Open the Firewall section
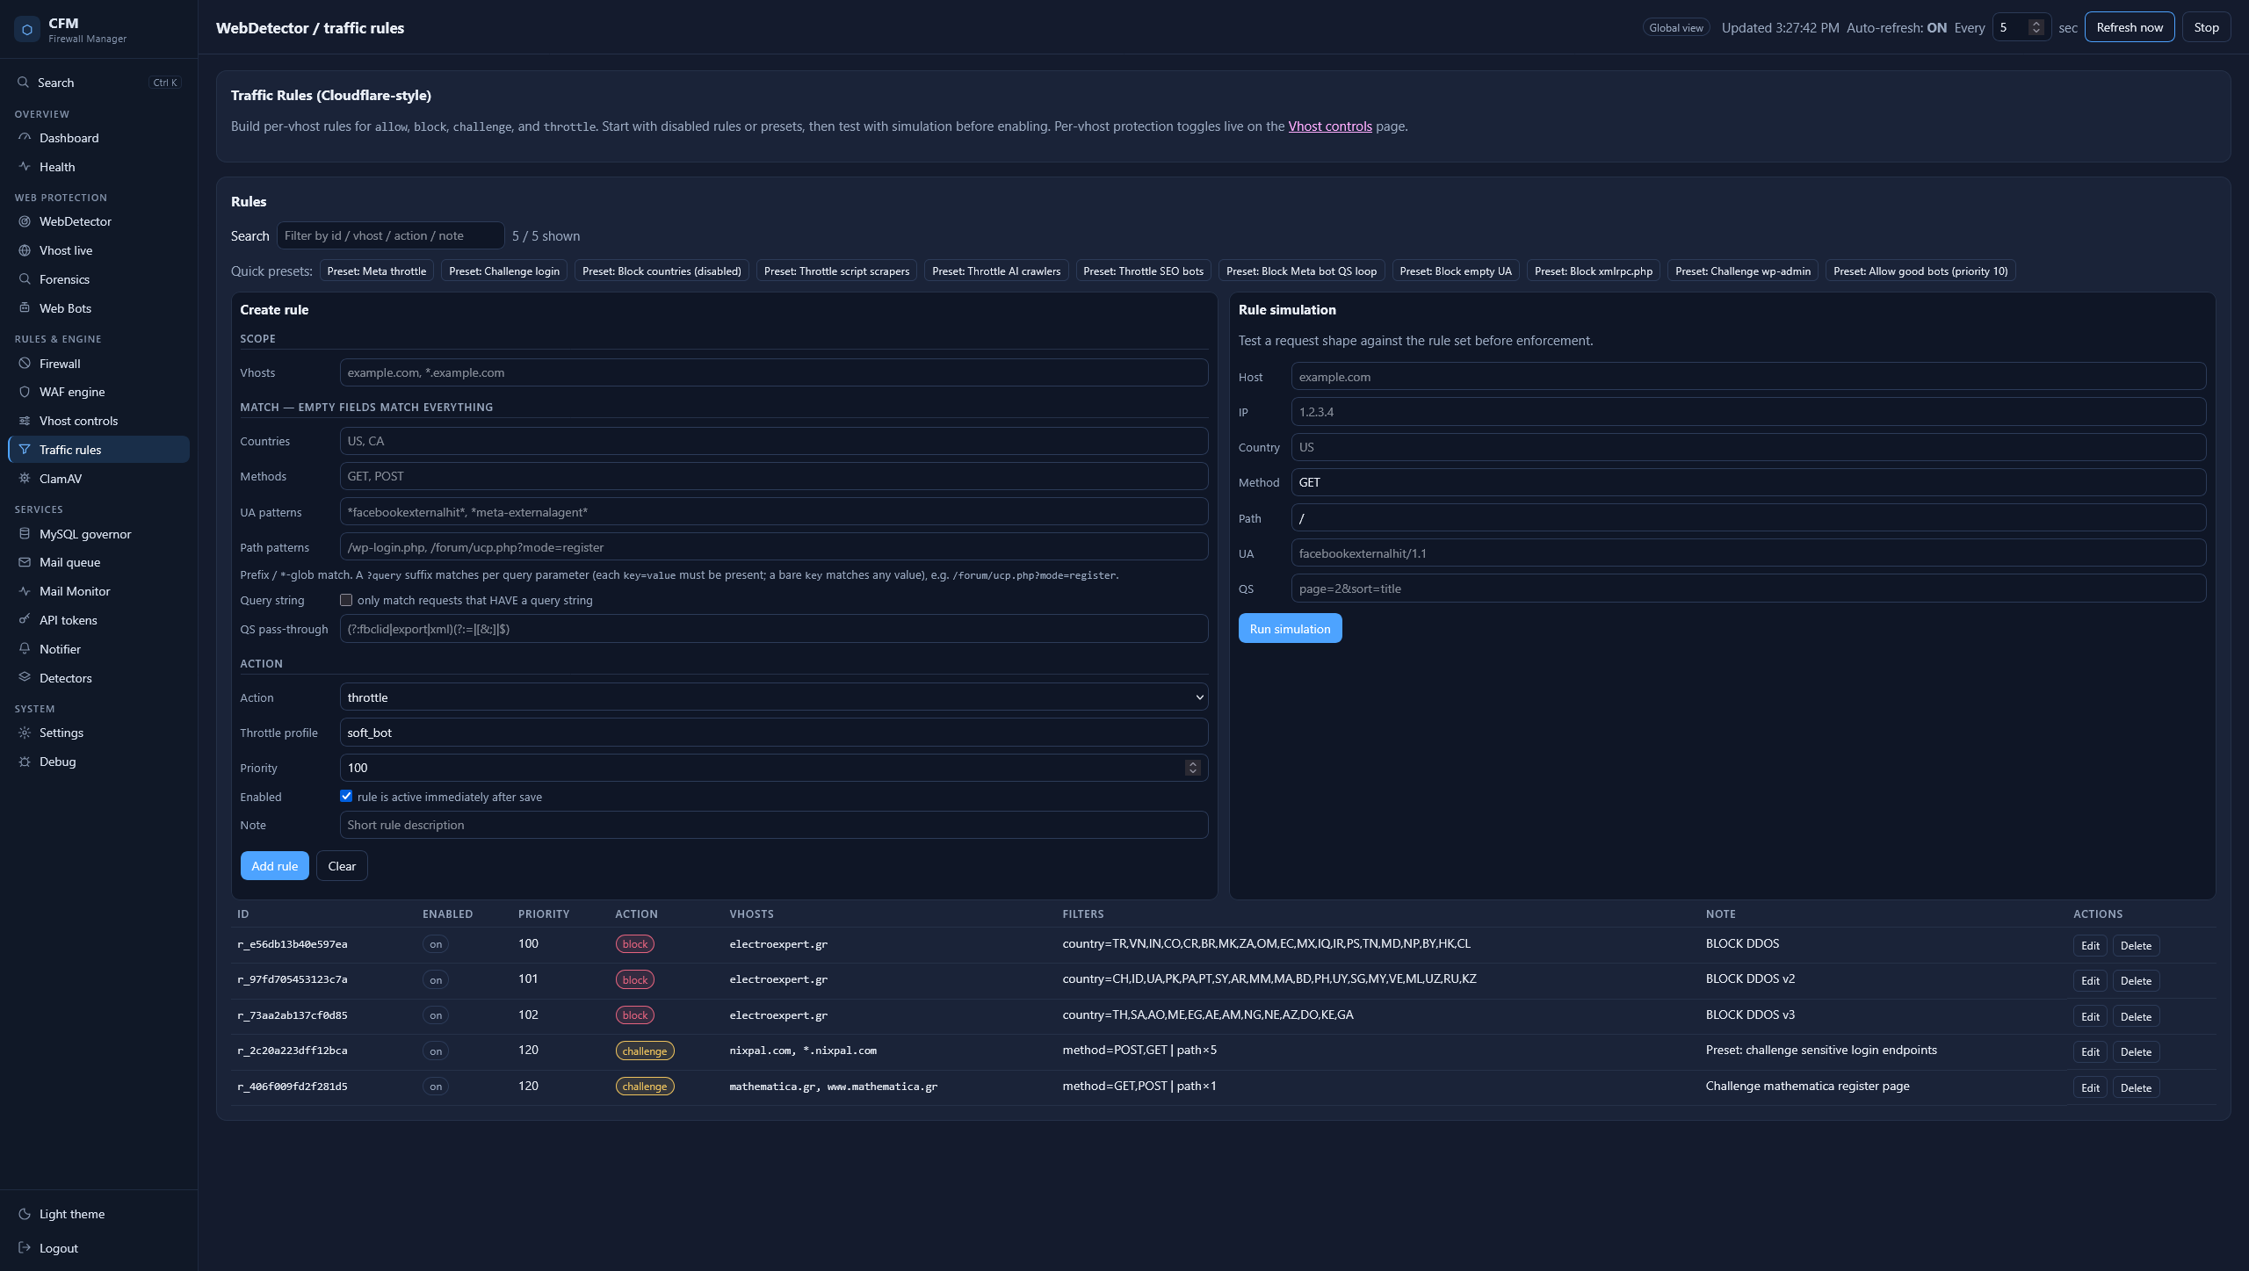2249x1271 pixels. coord(98,364)
